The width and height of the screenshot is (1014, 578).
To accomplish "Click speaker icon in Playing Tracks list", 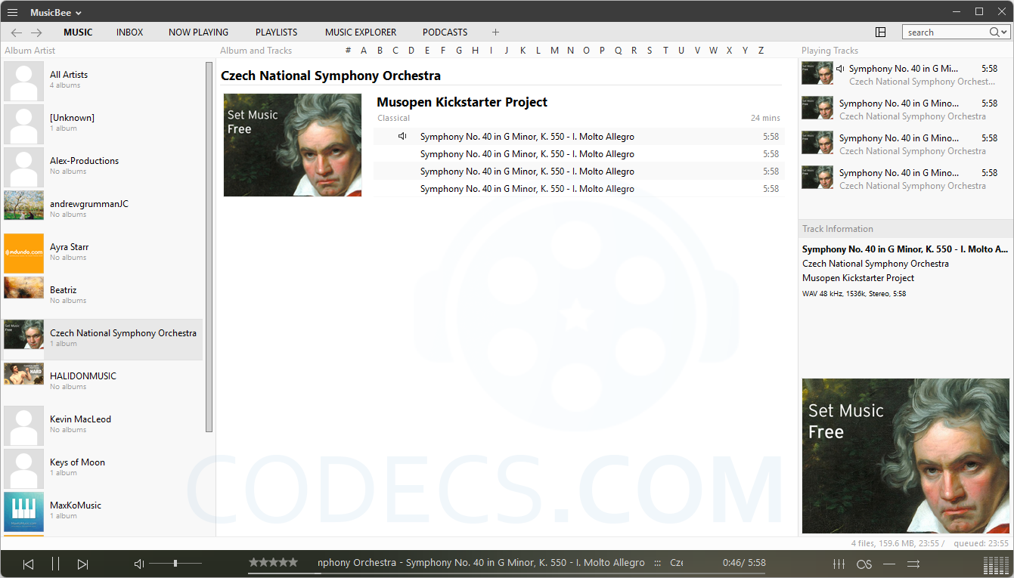I will (x=840, y=69).
